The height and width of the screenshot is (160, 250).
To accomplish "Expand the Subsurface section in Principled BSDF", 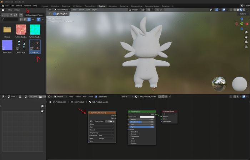I will pyautogui.click(x=134, y=132).
